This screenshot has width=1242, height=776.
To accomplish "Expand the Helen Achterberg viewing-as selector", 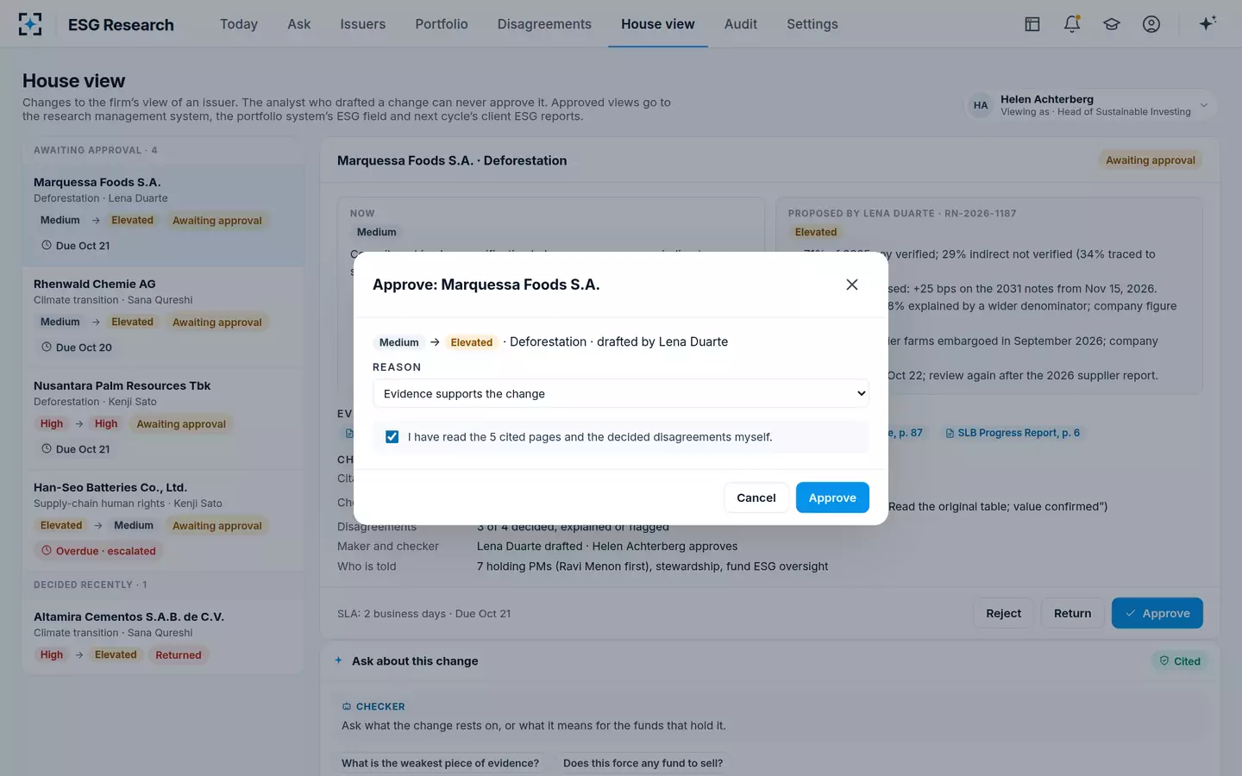I will click(x=1090, y=105).
